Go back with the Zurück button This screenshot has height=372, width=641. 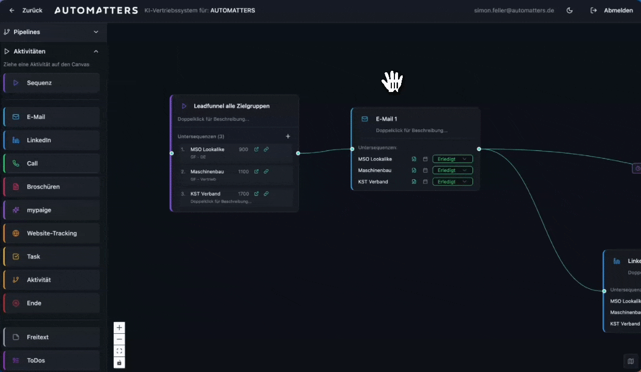(x=26, y=10)
